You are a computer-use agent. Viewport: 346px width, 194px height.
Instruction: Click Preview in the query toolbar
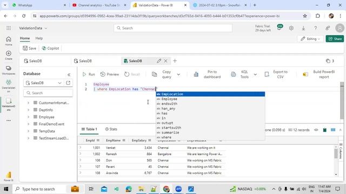point(110,74)
